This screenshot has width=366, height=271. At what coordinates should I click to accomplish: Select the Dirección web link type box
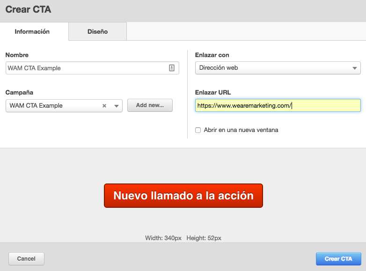[271, 68]
